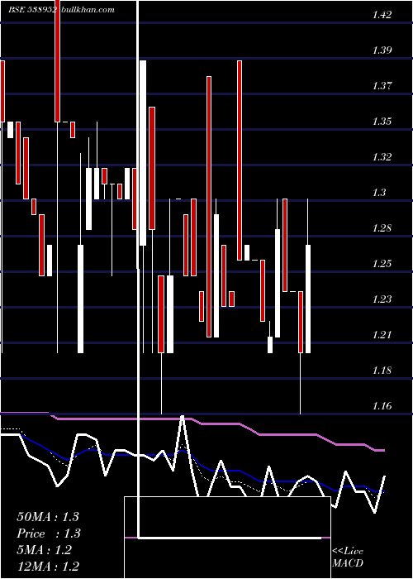Click the 1.21 price axis label
The height and width of the screenshot is (579, 413).
click(382, 334)
